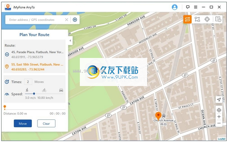
Task: Select route start 45, Parade Place
Action: [37, 52]
